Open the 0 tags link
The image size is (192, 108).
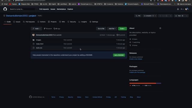57,29
